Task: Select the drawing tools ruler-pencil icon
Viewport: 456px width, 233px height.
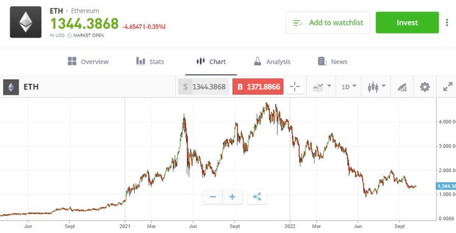Action: (402, 87)
